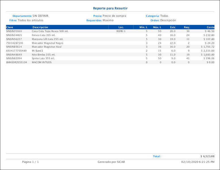Screen dimensions: 220x170
Task: Click the $ 1,683.80 cost cell
Action: pyautogui.click(x=208, y=55)
